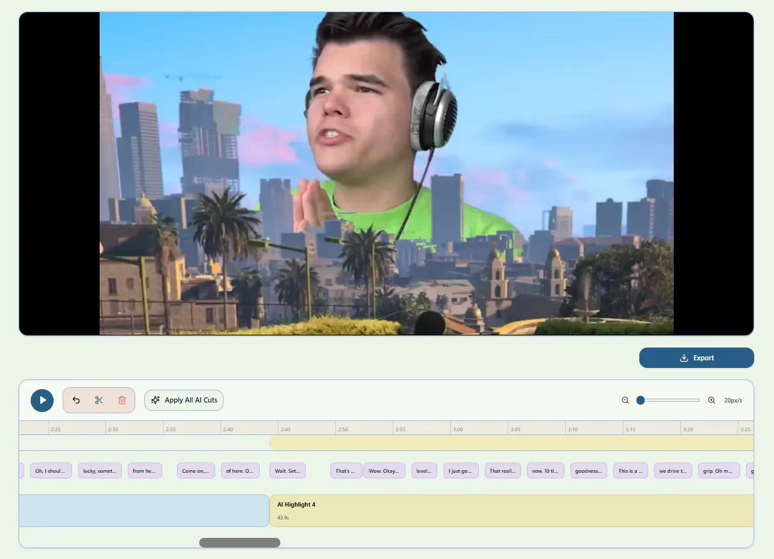Click the video preview frame

386,173
